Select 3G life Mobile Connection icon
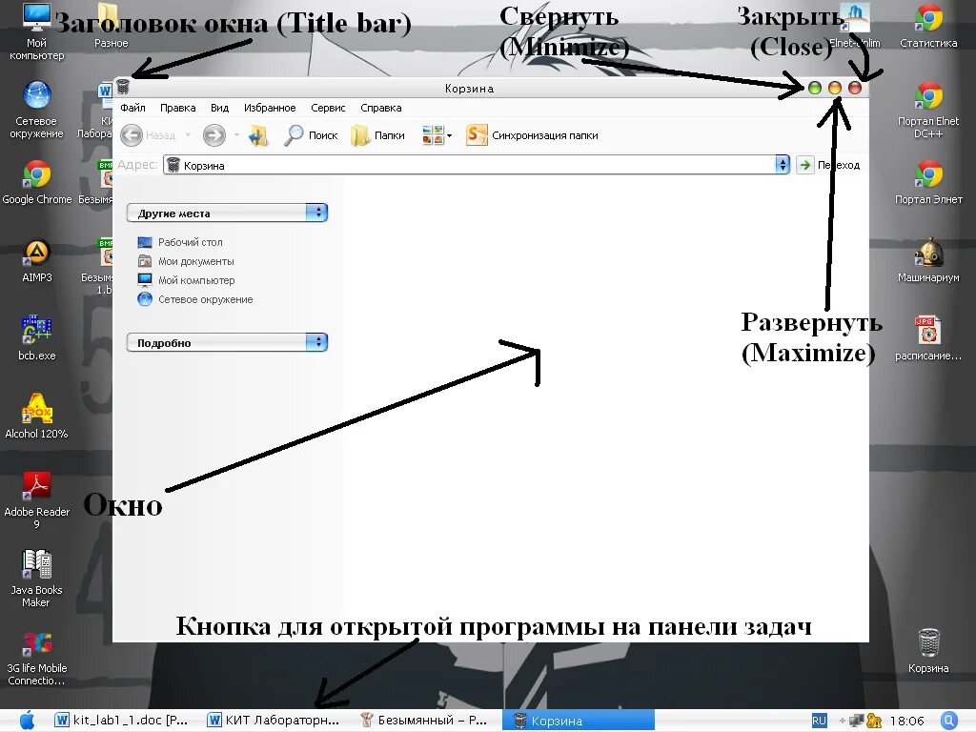The height and width of the screenshot is (732, 976). 36,658
